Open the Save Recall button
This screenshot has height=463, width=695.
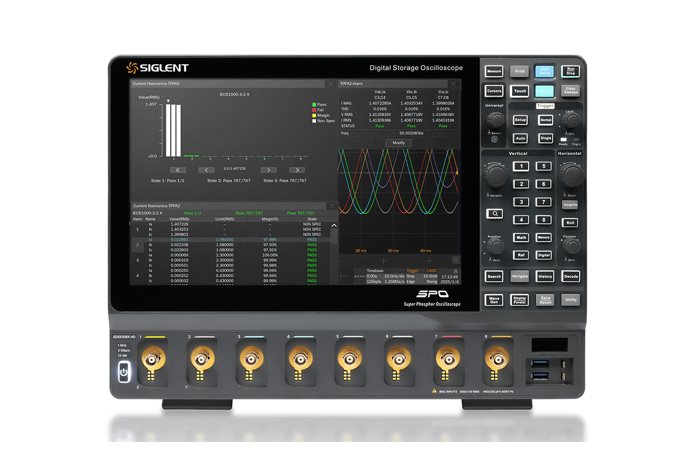point(545,300)
